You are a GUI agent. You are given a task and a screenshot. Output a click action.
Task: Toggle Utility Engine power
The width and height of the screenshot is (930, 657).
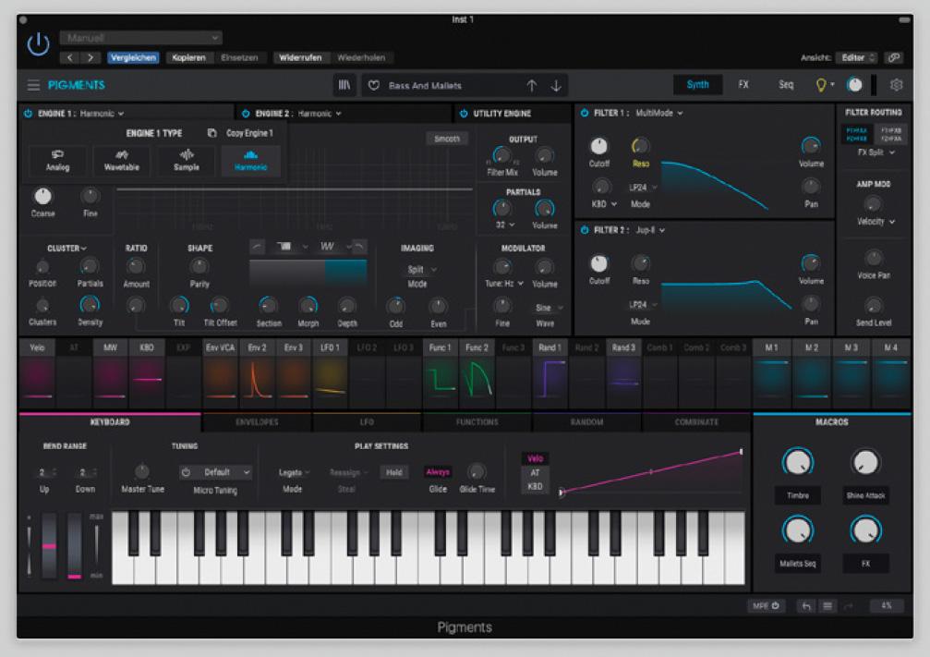point(464,114)
